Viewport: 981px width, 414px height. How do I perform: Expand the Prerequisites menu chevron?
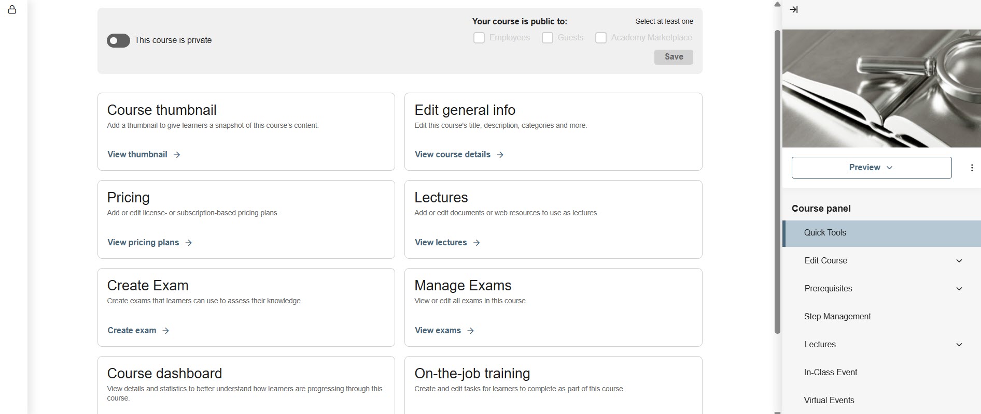click(x=959, y=289)
